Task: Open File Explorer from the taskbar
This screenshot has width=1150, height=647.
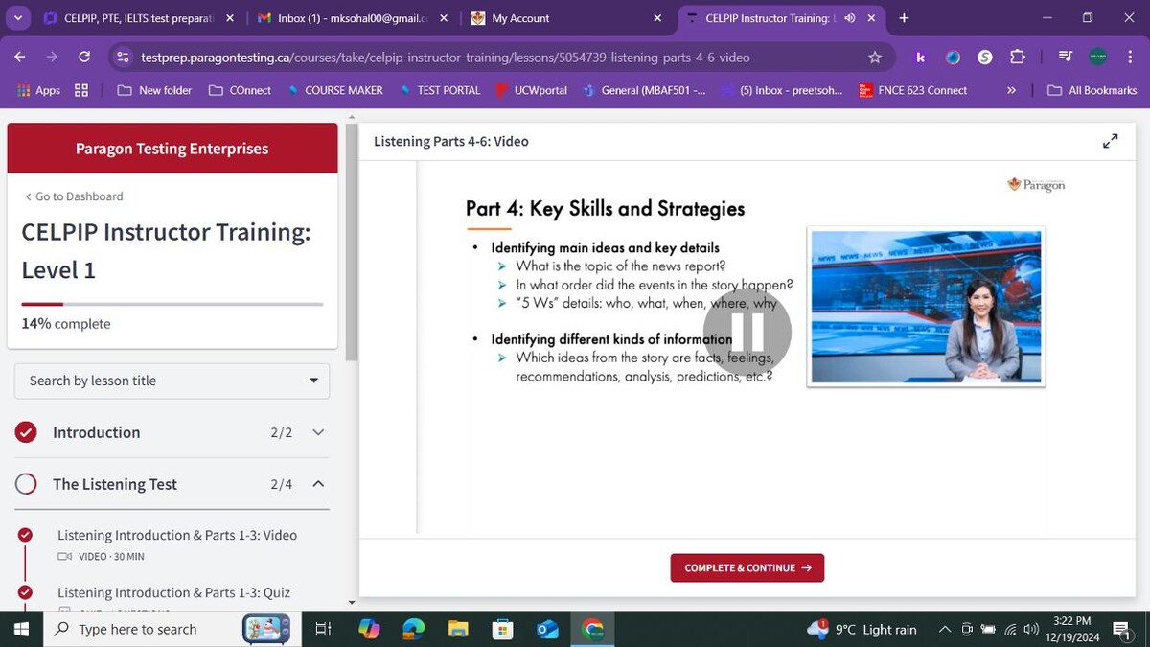Action: tap(458, 629)
